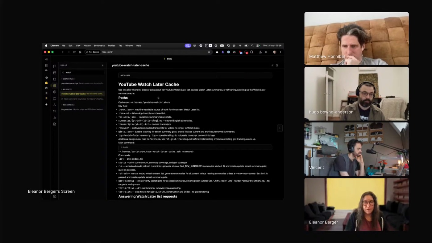Open the folder icon in the sidebar

55,98
